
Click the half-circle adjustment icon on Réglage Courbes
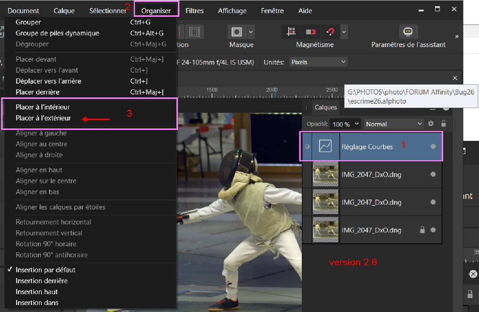tap(307, 147)
